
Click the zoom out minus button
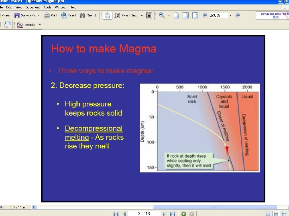pos(205,16)
